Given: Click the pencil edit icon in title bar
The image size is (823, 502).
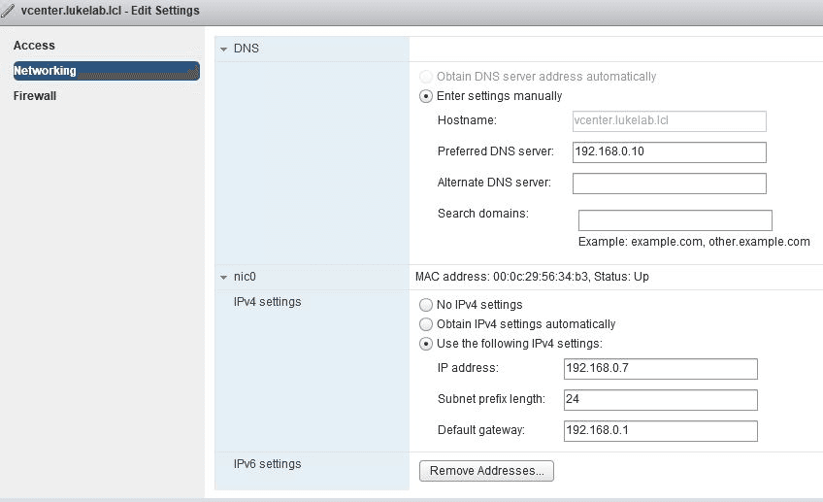Looking at the screenshot, I should pyautogui.click(x=10, y=11).
